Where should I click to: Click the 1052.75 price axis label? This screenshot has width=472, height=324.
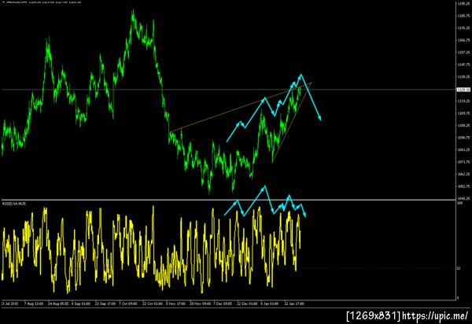click(x=464, y=186)
